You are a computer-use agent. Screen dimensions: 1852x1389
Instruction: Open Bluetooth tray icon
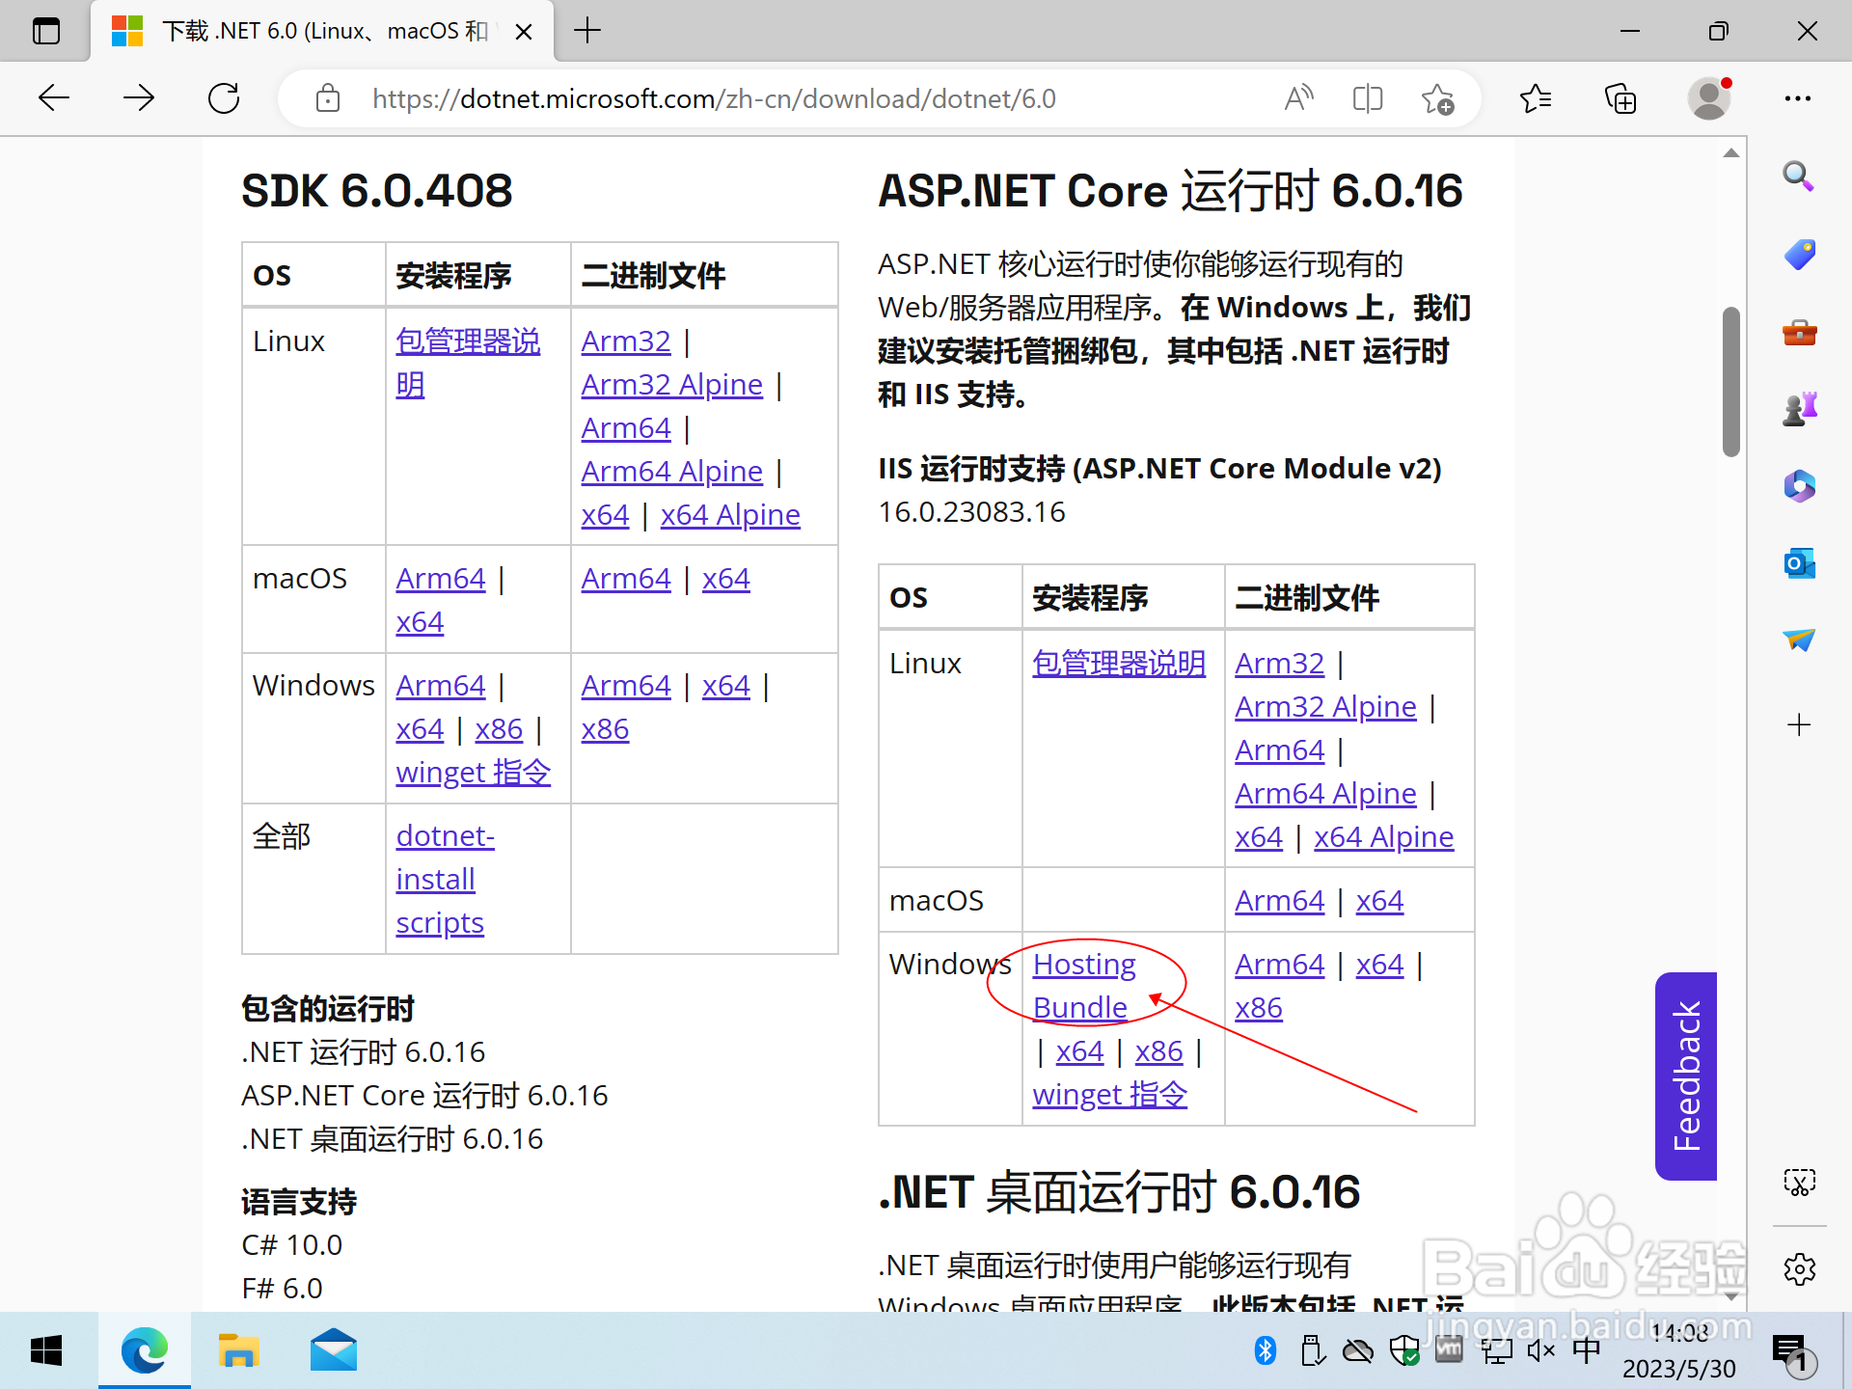(x=1266, y=1351)
